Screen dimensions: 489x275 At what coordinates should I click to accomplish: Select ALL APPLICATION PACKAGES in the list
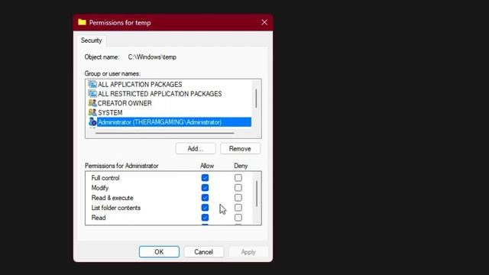(140, 85)
